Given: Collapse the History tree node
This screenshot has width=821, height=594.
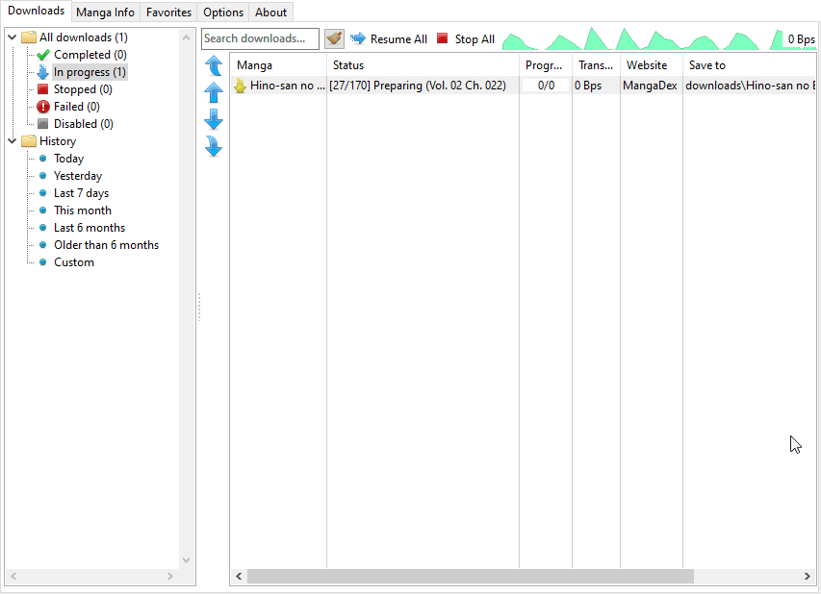Looking at the screenshot, I should [x=13, y=141].
